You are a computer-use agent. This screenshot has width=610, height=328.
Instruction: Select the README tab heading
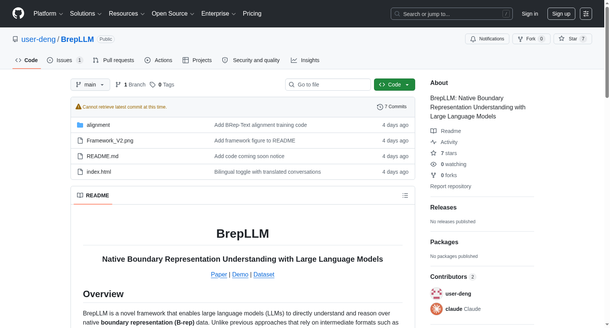(x=93, y=195)
